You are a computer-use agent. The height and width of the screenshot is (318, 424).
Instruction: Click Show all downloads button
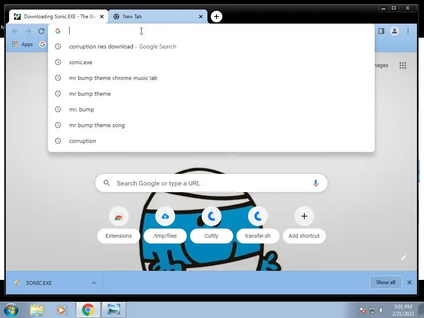(385, 282)
